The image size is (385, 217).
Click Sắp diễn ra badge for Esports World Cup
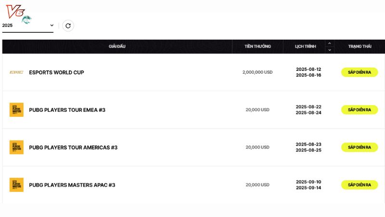(359, 72)
